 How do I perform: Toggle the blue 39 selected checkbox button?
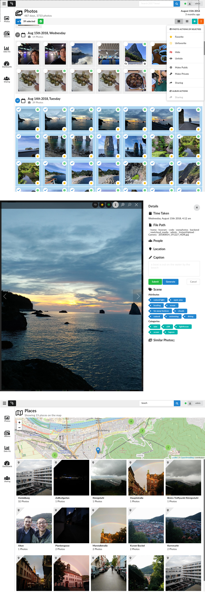18,21
